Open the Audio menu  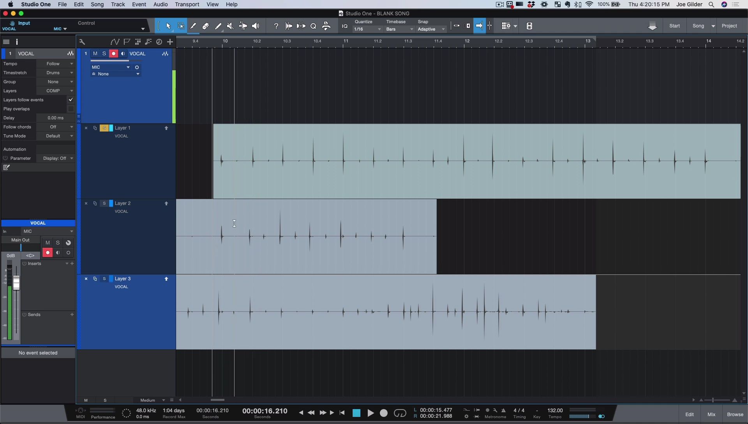pos(160,4)
